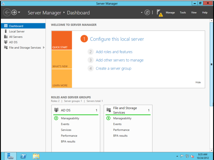Click the refresh dashboard icon
The image size is (214, 160).
tap(147, 12)
